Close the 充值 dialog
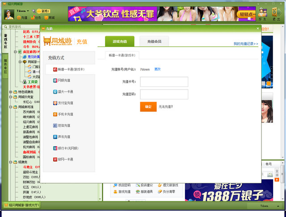 258,29
